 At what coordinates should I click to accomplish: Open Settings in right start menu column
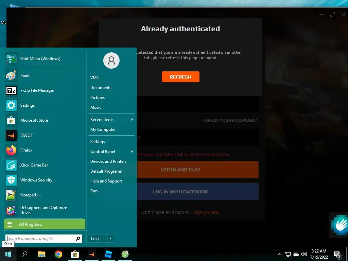[98, 142]
